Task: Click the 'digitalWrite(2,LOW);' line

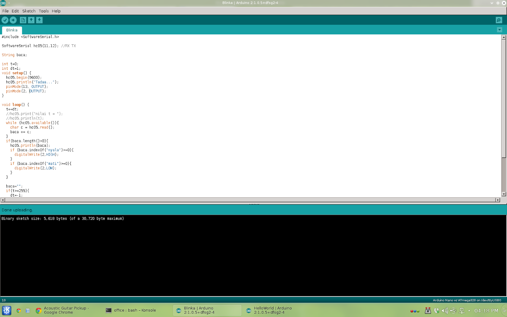Action: click(x=35, y=168)
